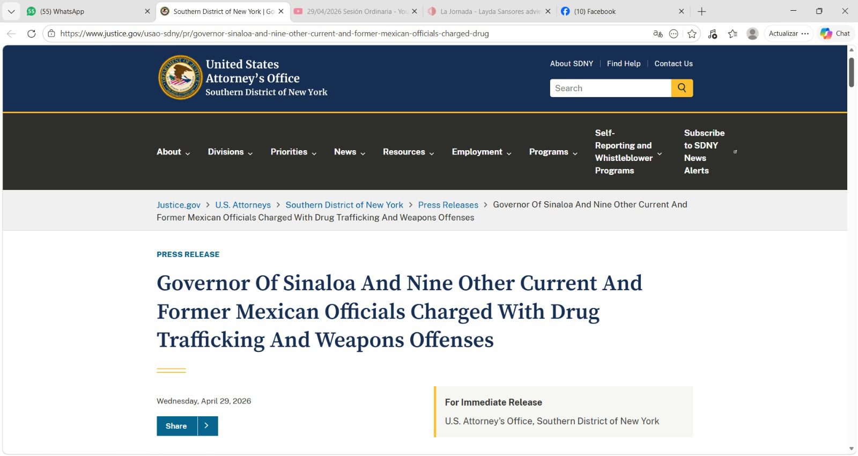Image resolution: width=858 pixels, height=456 pixels.
Task: Close the Facebook tab
Action: click(682, 11)
